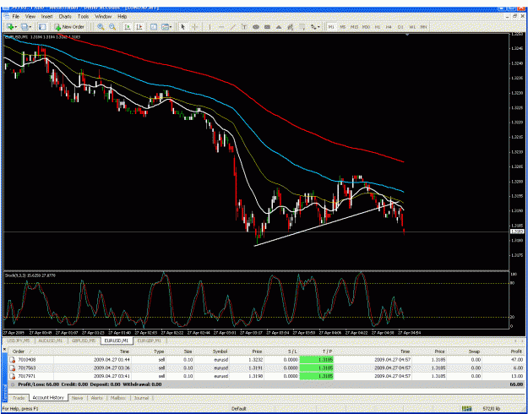The height and width of the screenshot is (414, 528).
Task: Open the Help menu
Action: [x=122, y=16]
